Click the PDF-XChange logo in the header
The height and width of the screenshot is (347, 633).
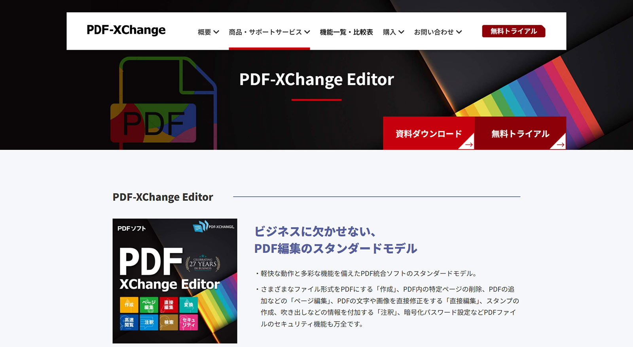point(126,30)
